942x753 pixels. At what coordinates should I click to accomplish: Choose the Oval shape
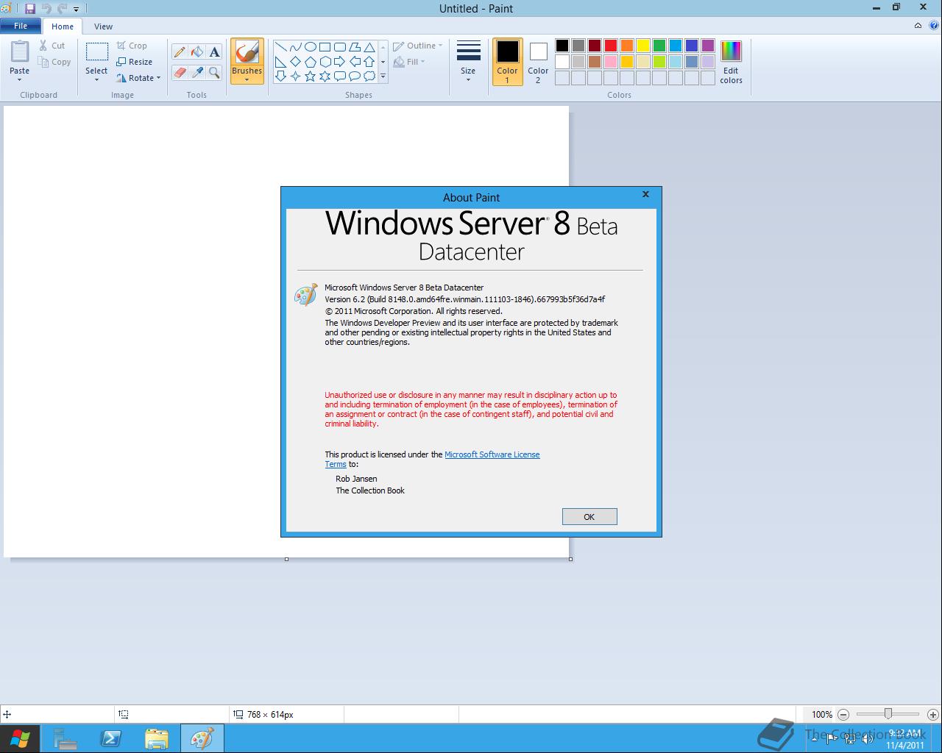(x=311, y=47)
